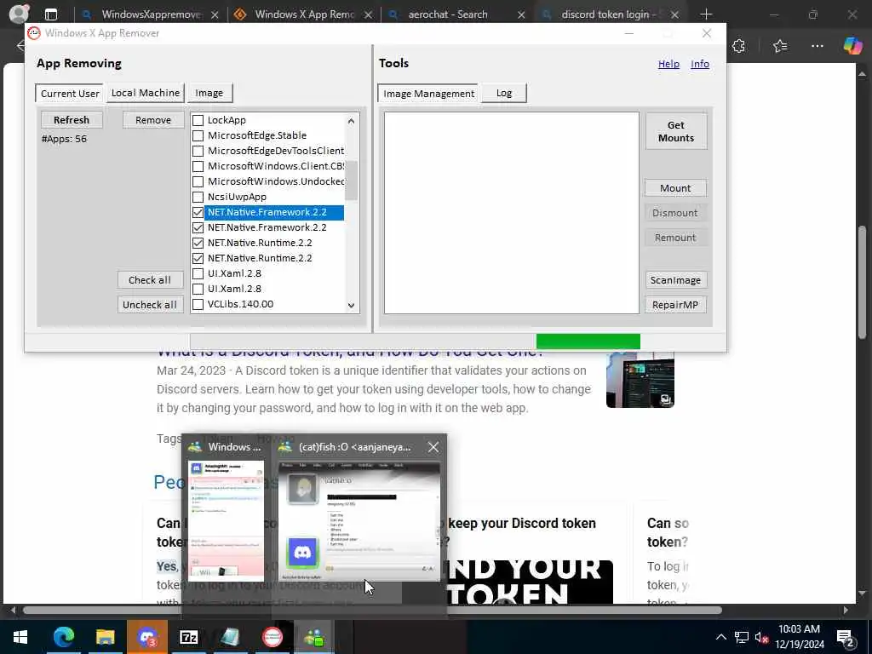The width and height of the screenshot is (872, 654).
Task: Open the notepad-like taskbar icon
Action: tap(230, 637)
